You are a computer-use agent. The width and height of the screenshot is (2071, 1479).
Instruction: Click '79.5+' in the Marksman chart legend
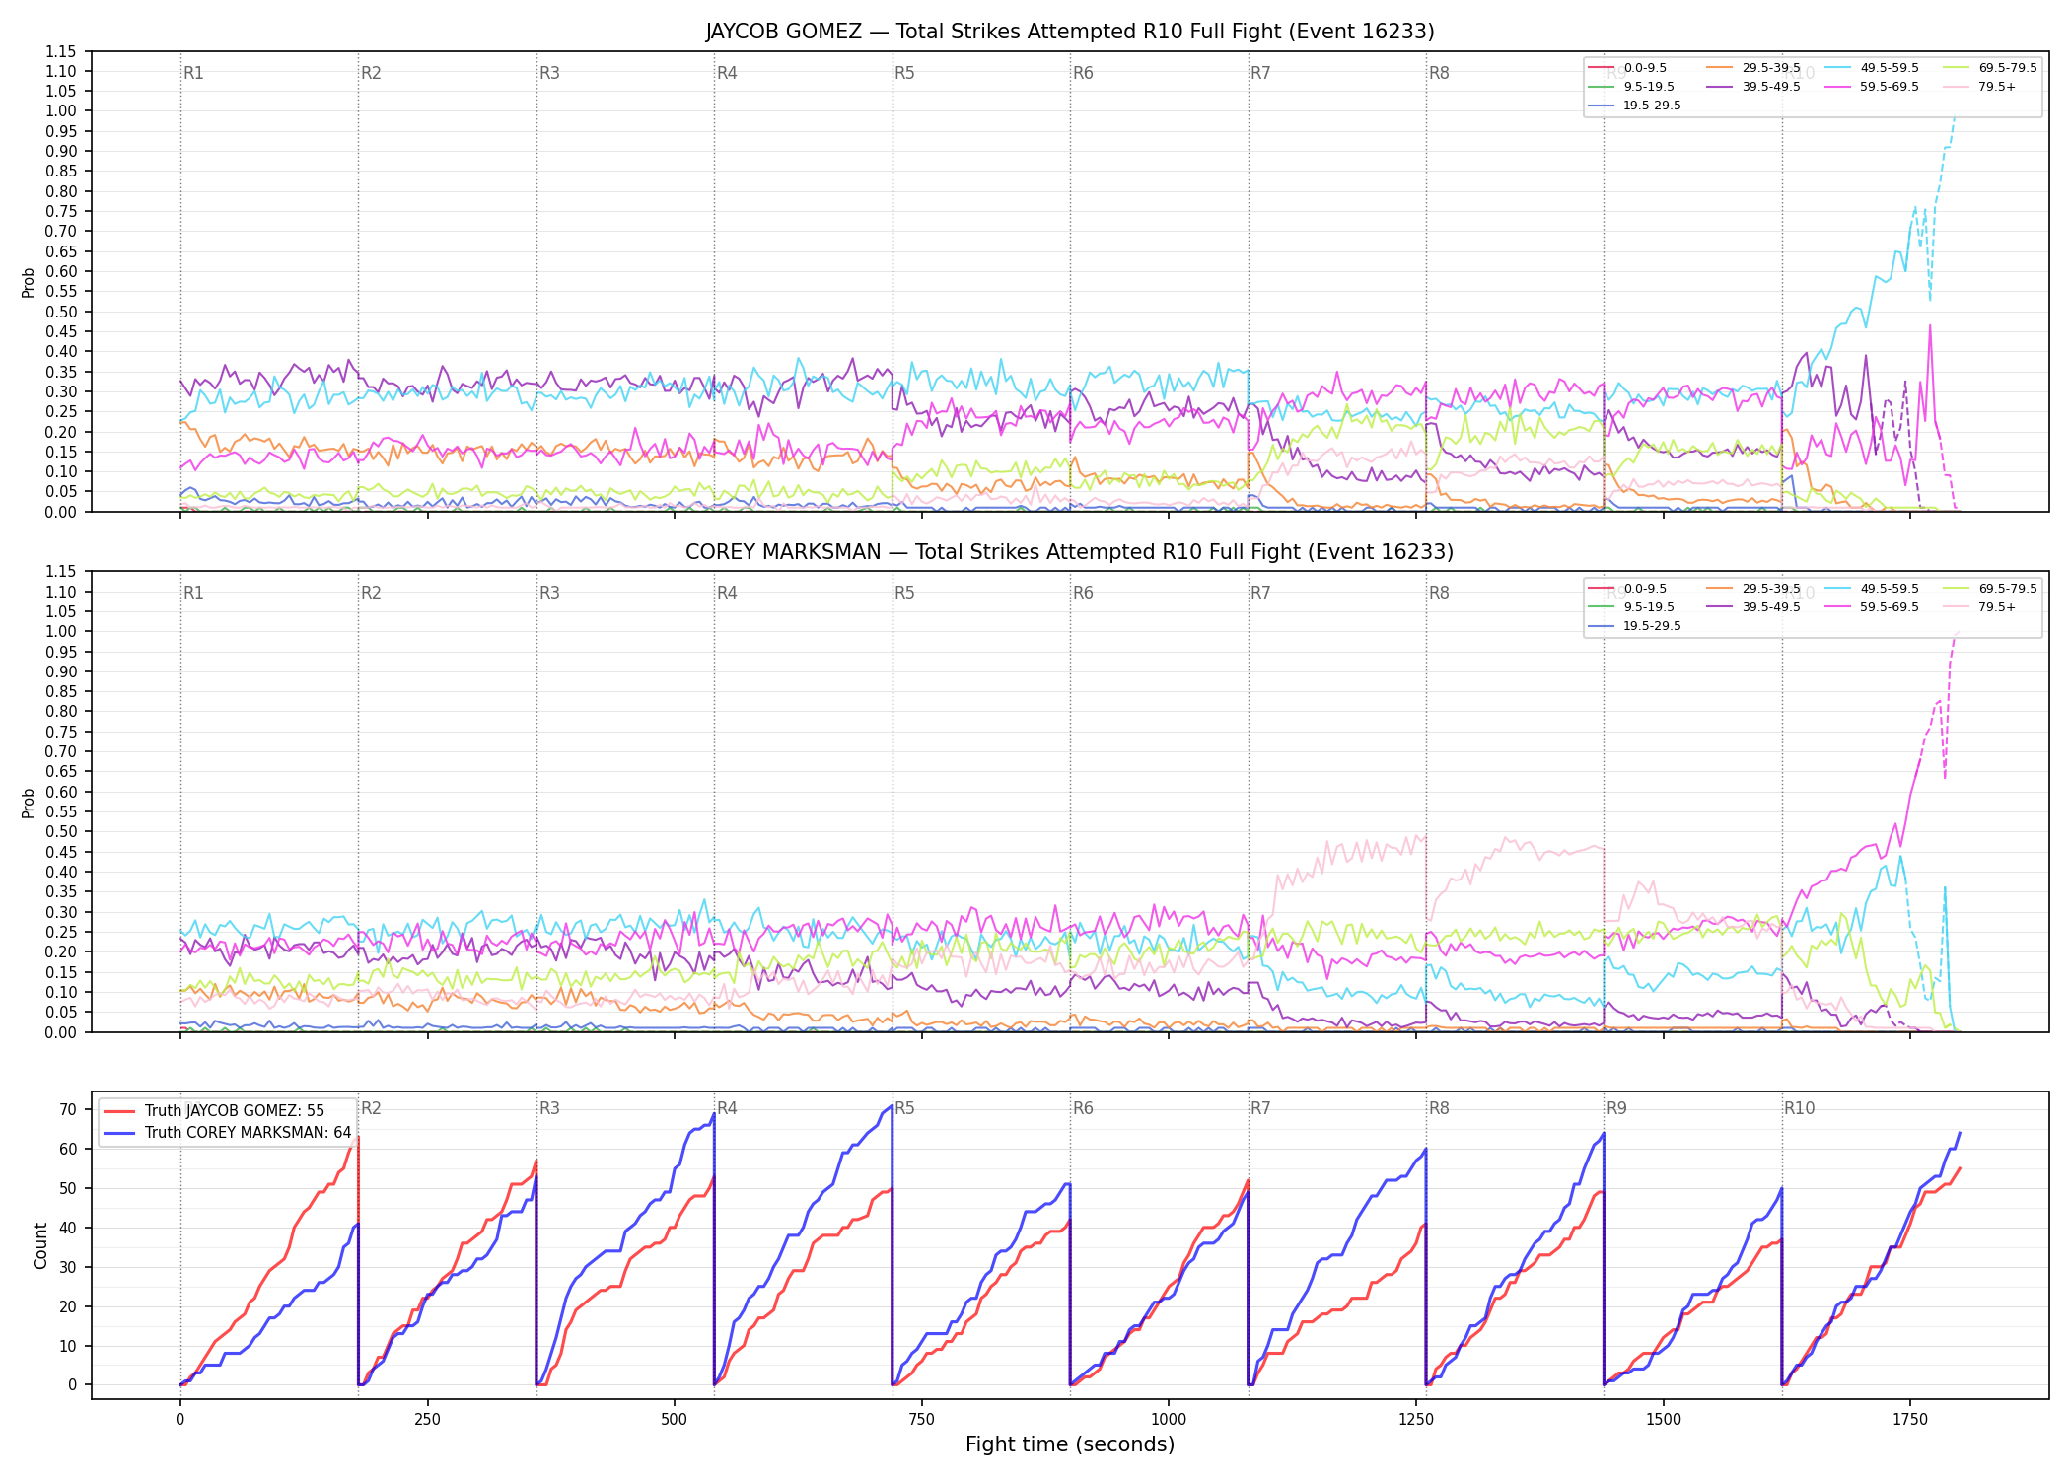pos(1997,607)
